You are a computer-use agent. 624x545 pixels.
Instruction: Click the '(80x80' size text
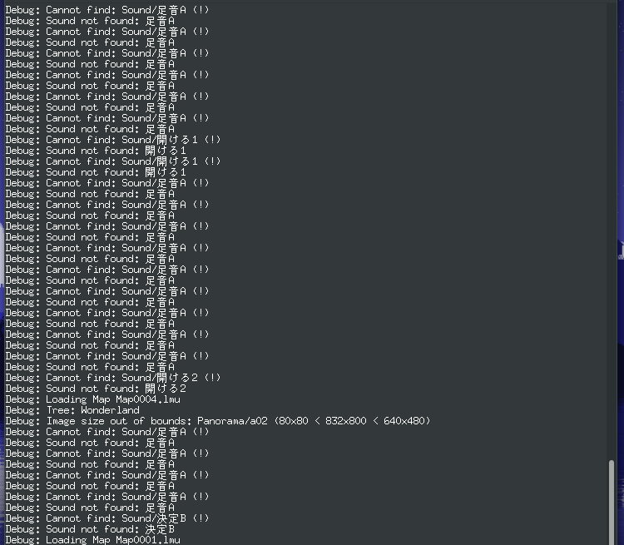[291, 421]
